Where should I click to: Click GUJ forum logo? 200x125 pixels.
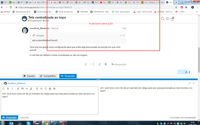coord(24,19)
